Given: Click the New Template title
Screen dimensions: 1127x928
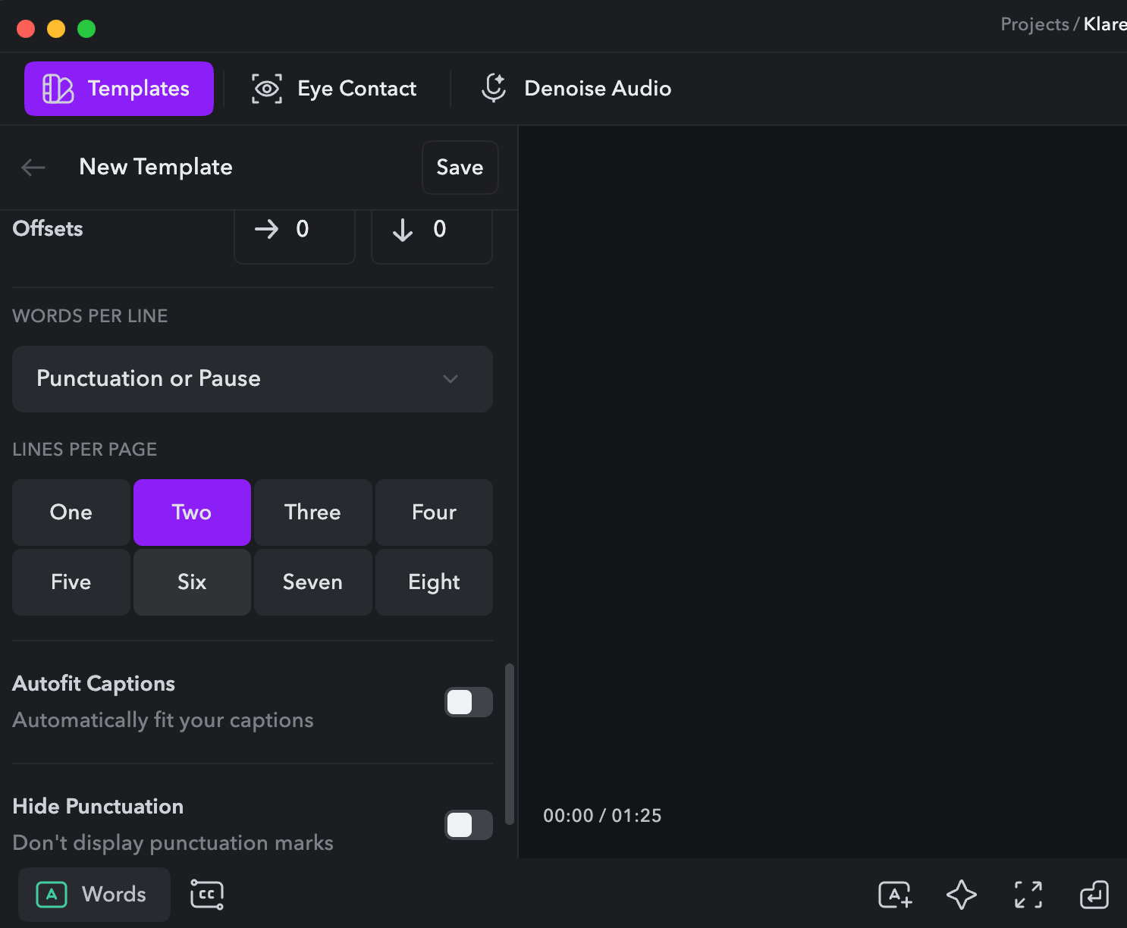Looking at the screenshot, I should [x=155, y=167].
